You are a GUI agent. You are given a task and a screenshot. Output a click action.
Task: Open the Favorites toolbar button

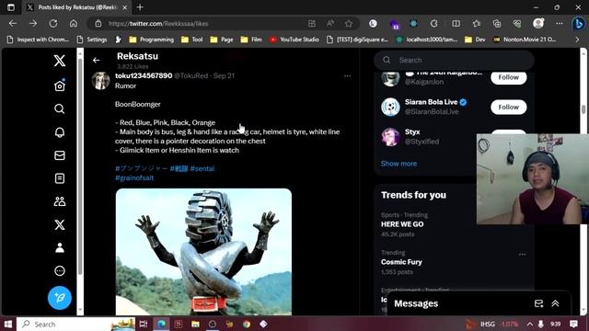(x=477, y=24)
